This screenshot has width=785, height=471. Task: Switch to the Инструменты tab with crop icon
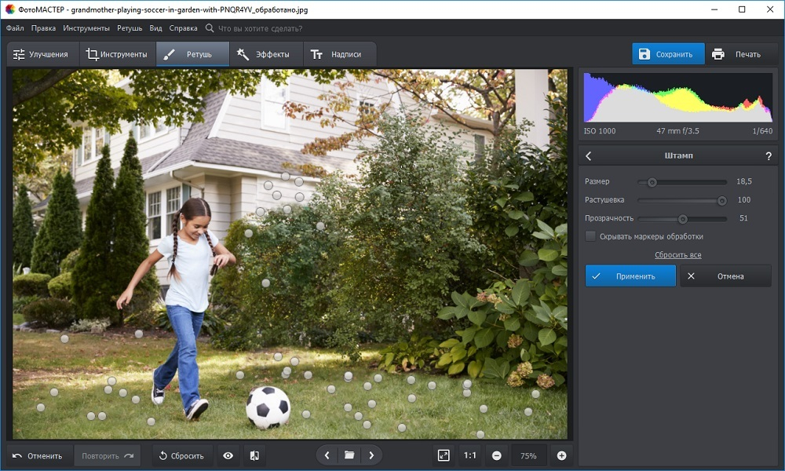[x=117, y=54]
